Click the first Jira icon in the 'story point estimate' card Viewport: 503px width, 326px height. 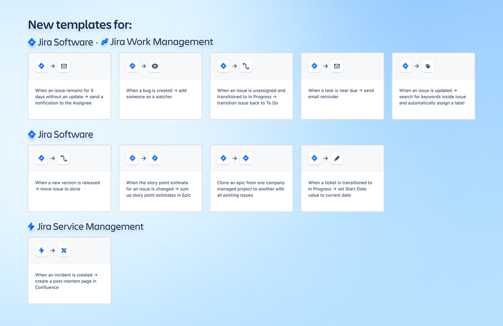point(133,158)
